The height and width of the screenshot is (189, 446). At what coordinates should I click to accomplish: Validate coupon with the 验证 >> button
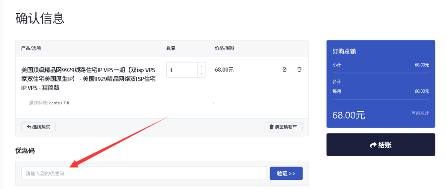point(286,173)
